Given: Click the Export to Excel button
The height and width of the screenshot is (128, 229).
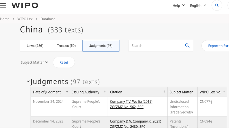Looking at the screenshot, I should [217, 46].
